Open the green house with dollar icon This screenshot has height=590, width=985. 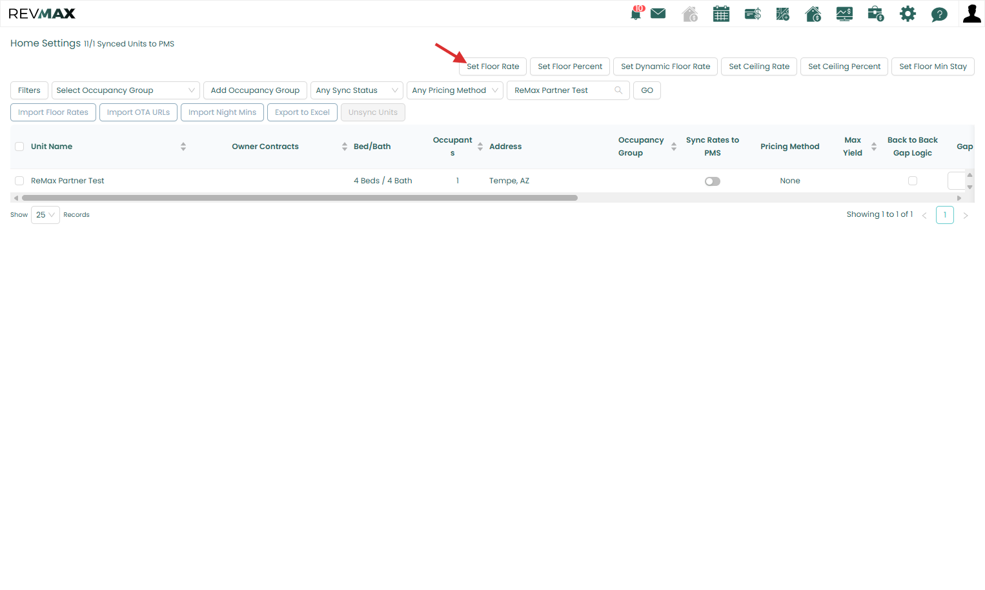[813, 14]
